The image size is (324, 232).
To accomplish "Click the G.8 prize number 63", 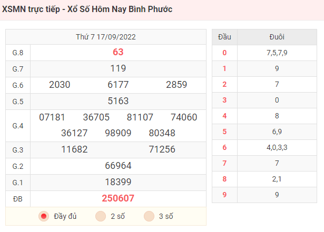I will pos(118,52).
